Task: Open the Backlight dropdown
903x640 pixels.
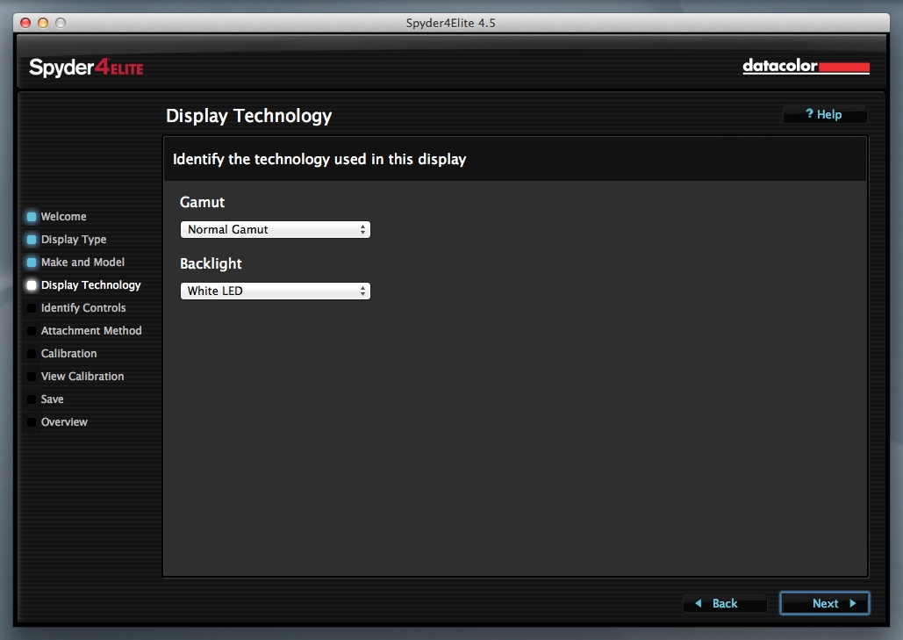Action: point(275,291)
